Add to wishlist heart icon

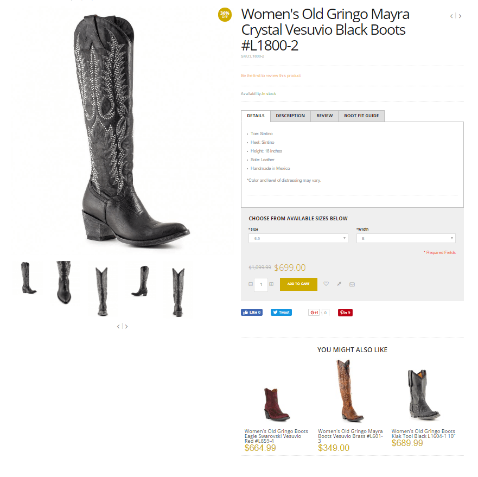point(326,284)
